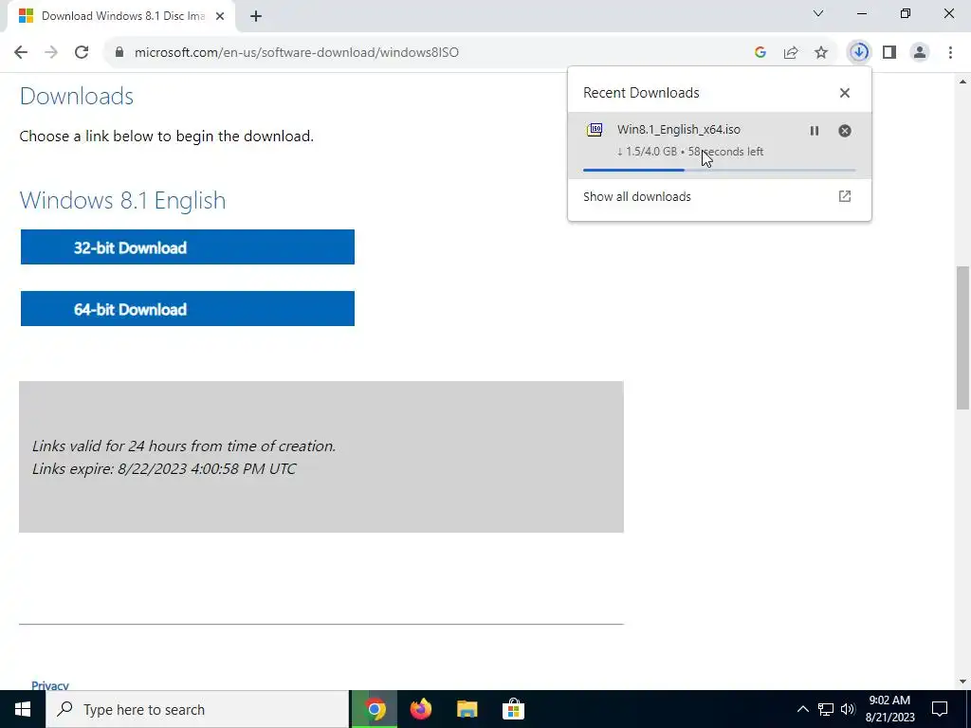Viewport: 971px width, 728px height.
Task: View site information lock icon
Action: click(119, 52)
